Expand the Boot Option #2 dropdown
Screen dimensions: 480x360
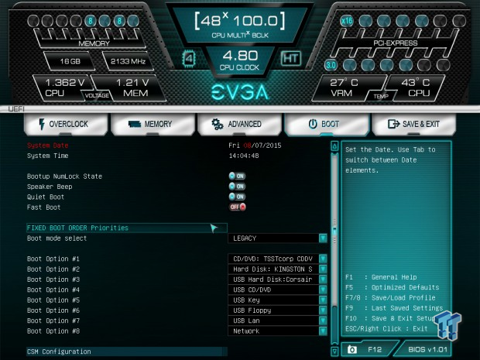(277, 269)
